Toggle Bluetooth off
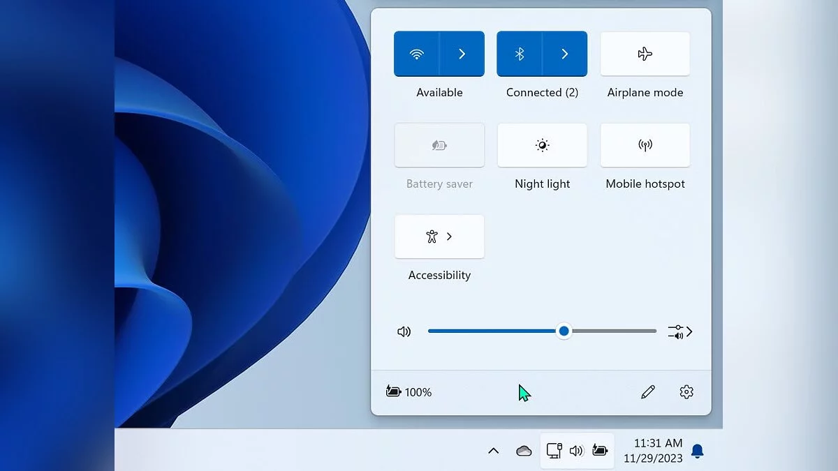Screen dimensions: 838x471 pos(520,54)
